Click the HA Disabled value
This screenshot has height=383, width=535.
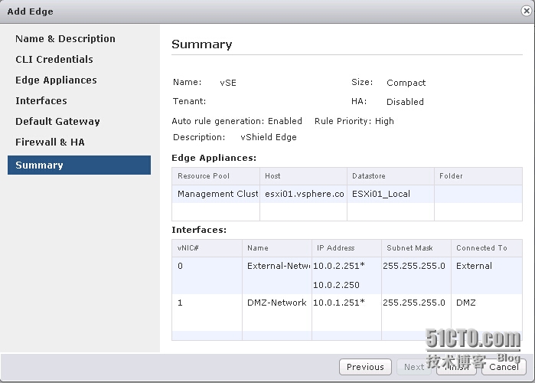[x=405, y=102]
